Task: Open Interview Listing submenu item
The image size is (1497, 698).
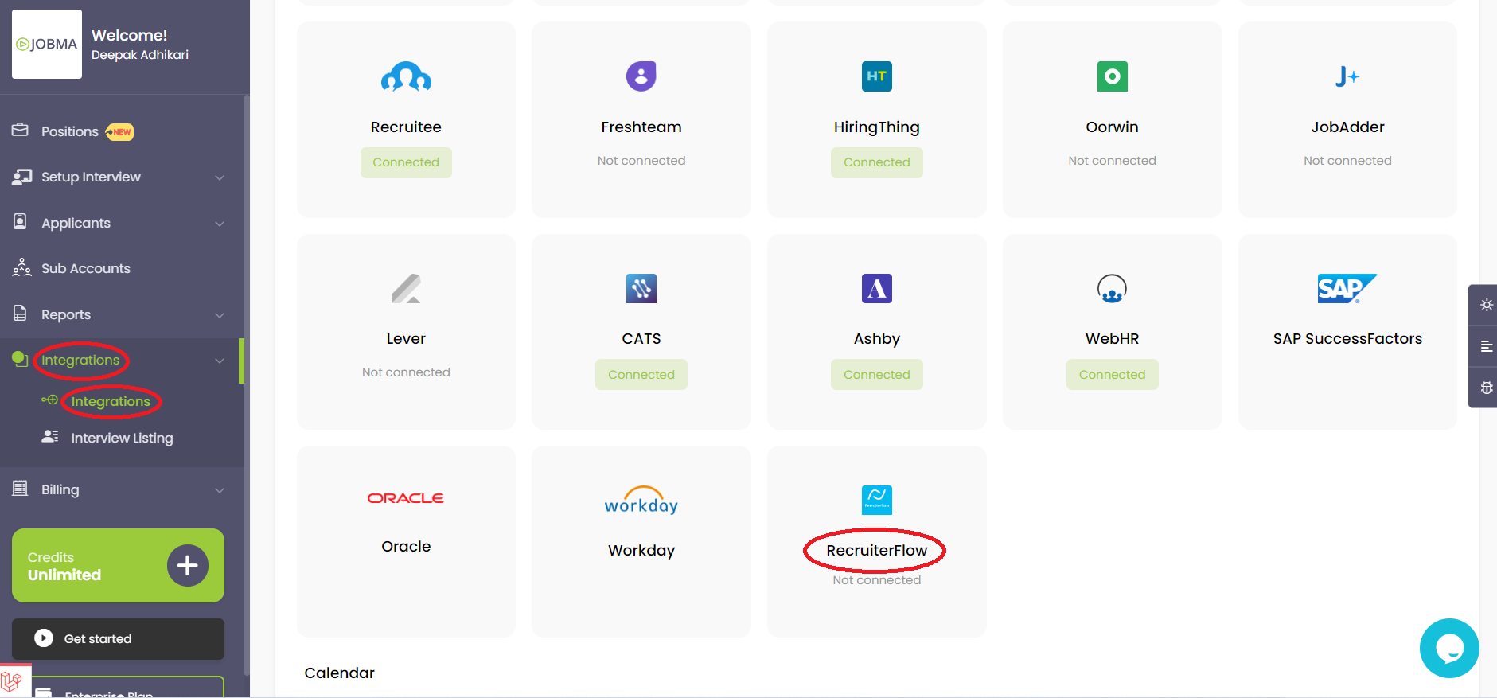Action: tap(122, 438)
